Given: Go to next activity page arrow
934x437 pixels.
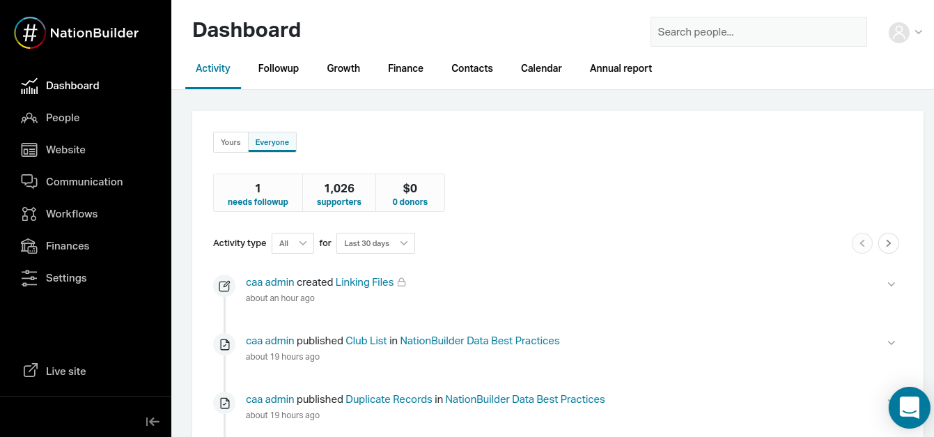Looking at the screenshot, I should [889, 243].
